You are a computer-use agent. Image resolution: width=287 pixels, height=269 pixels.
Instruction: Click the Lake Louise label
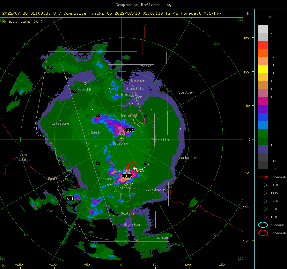pyautogui.click(x=25, y=157)
